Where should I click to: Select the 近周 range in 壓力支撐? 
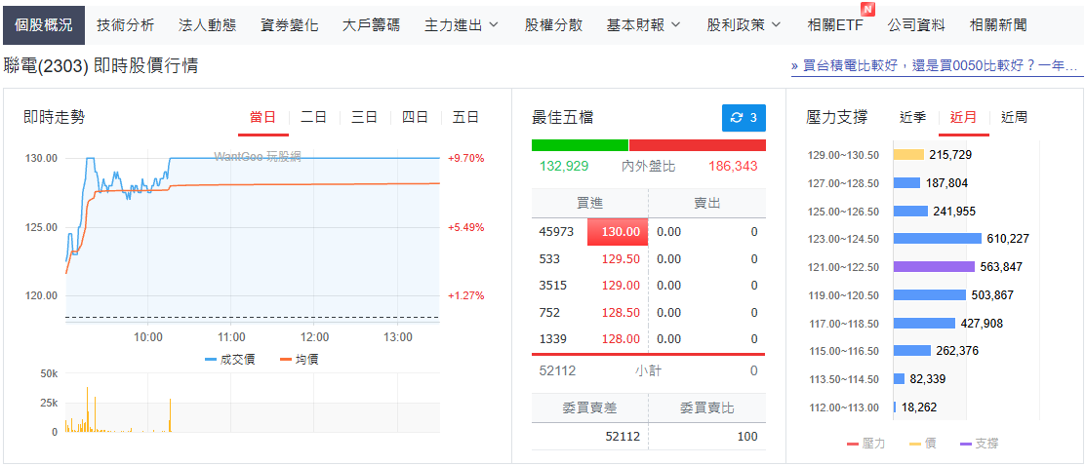pos(1014,118)
